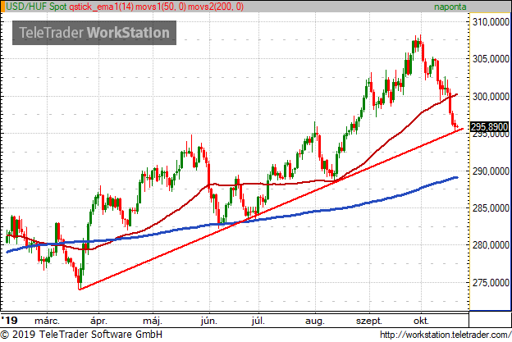512x342 pixels.
Task: Click the 310,0000 price axis label
Action: pos(491,22)
